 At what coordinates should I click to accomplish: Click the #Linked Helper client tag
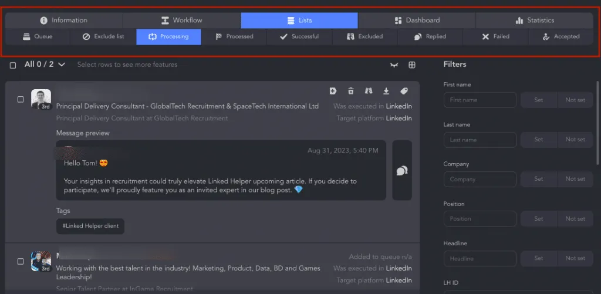click(90, 226)
